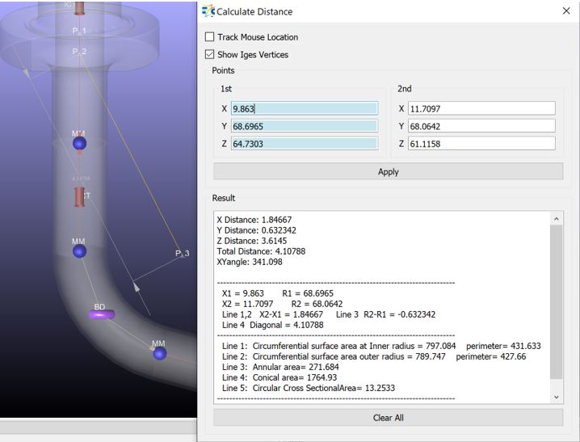The image size is (580, 442).
Task: Pick the MM sphere right of the BD marker
Action: click(160, 353)
